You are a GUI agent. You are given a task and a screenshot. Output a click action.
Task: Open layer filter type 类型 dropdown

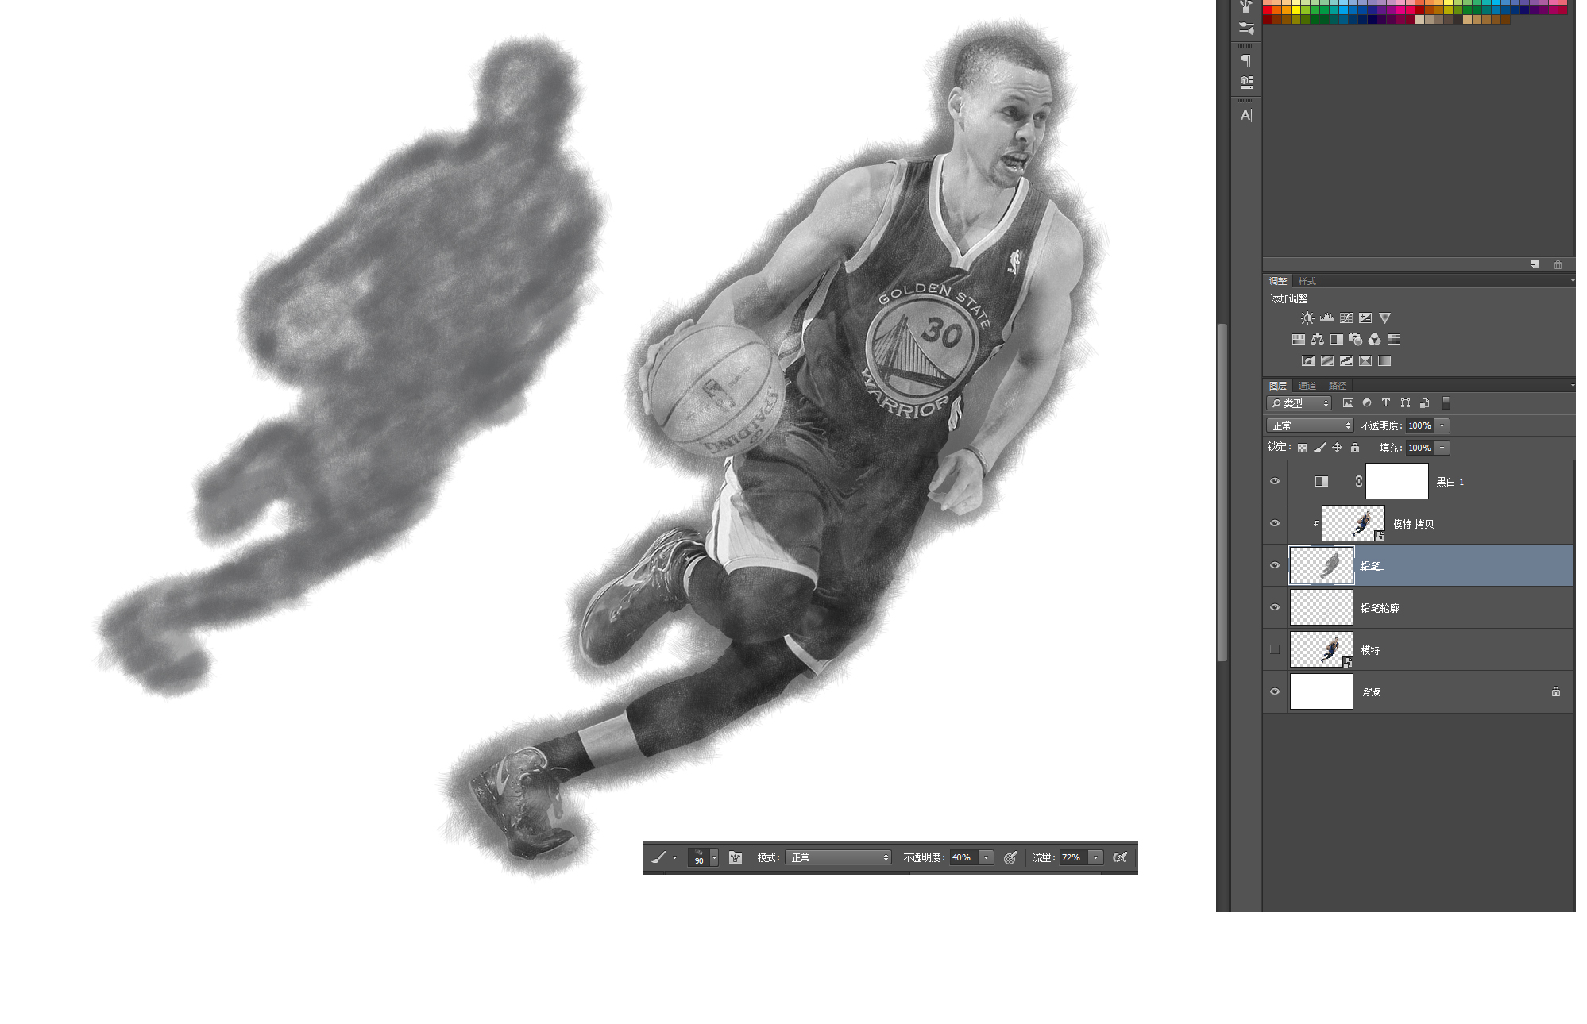1299,403
